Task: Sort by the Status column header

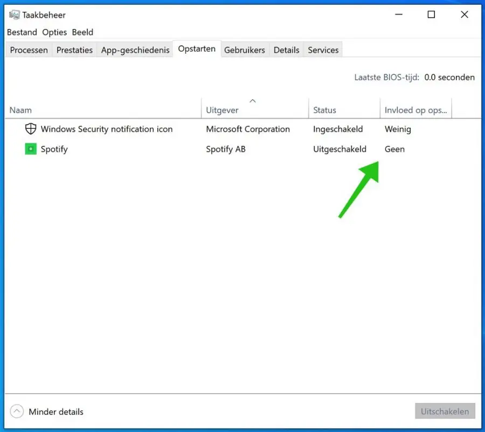Action: pyautogui.click(x=344, y=110)
